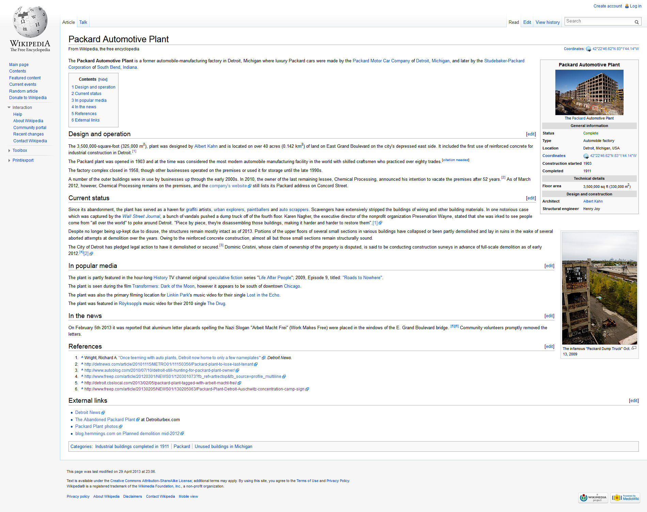Edit the Current status section

(531, 198)
